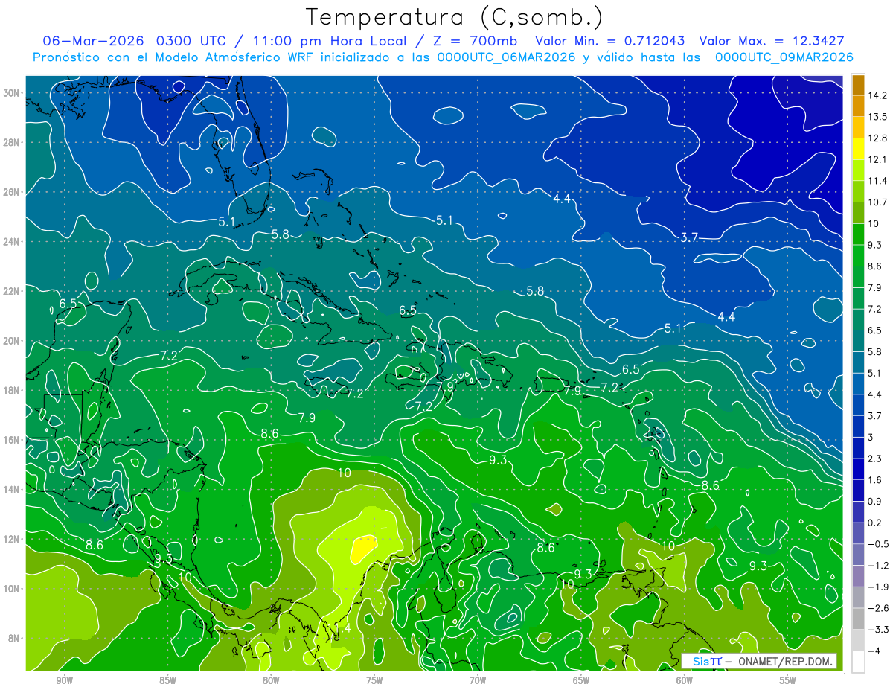Click the "SisTT" logo text
893x690 pixels.
(x=707, y=661)
